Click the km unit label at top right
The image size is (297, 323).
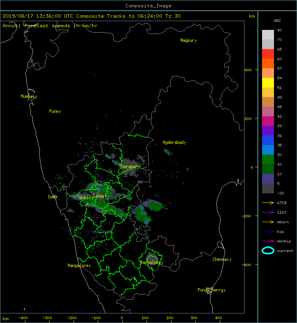click(x=252, y=16)
